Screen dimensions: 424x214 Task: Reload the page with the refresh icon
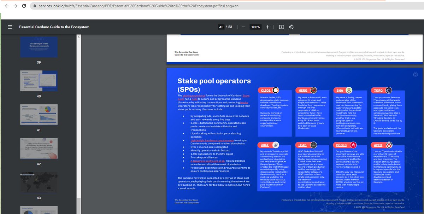[24, 6]
